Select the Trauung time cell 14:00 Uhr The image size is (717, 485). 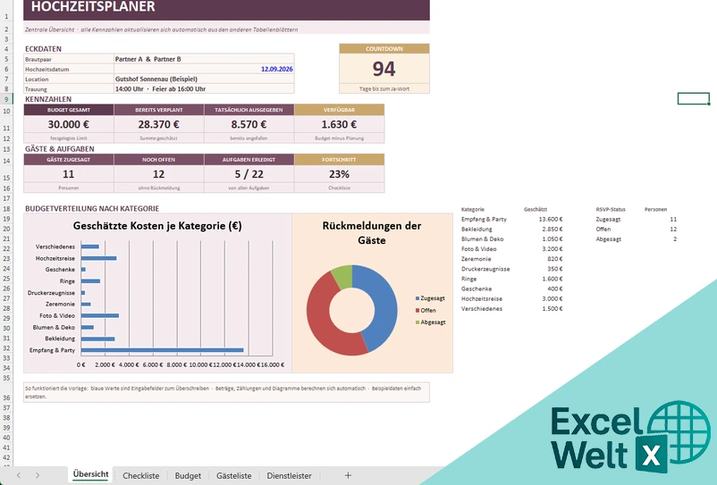click(x=204, y=89)
